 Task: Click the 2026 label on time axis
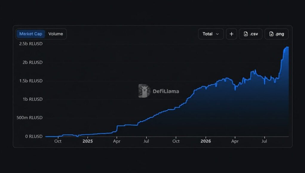click(x=206, y=141)
